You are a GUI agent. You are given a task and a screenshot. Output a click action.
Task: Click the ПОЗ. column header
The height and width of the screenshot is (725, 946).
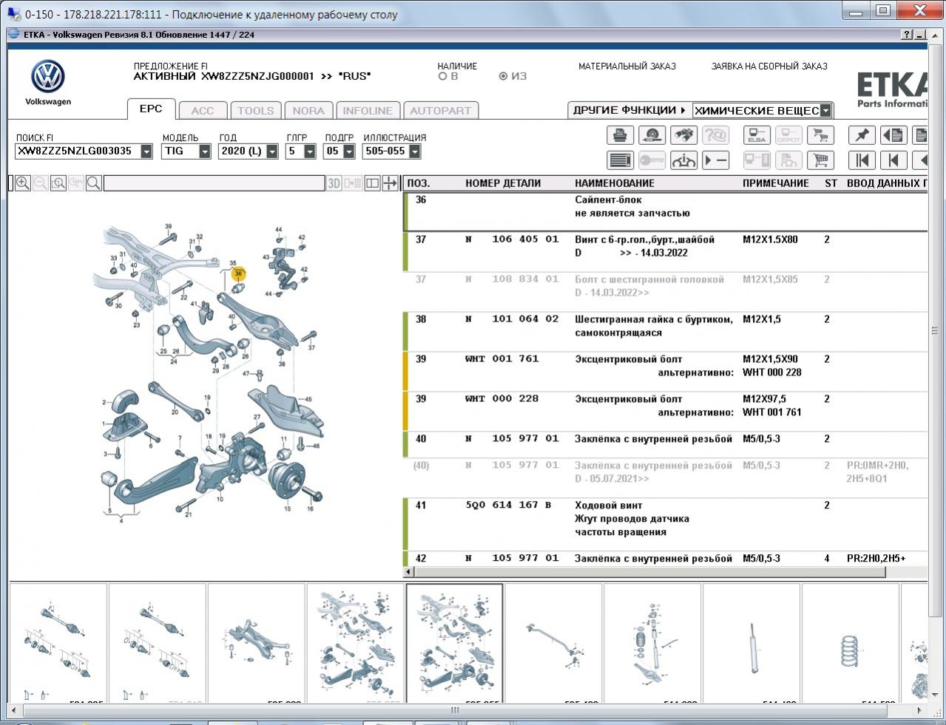click(419, 183)
